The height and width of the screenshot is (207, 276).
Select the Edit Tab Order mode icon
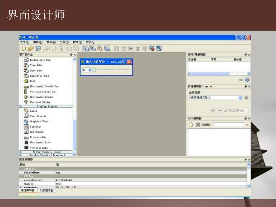(107, 48)
